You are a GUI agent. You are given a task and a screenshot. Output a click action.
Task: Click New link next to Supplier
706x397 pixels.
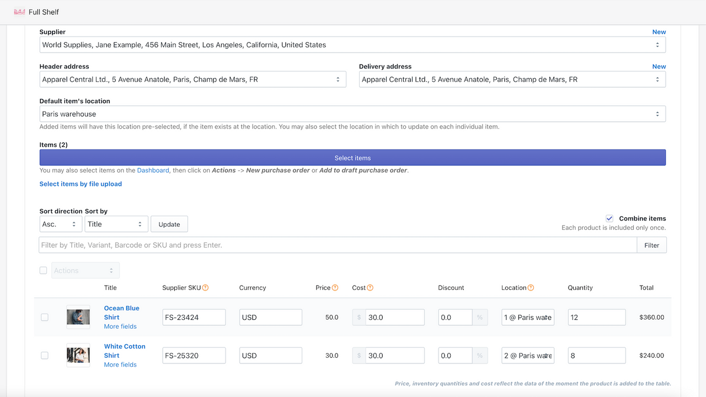659,32
